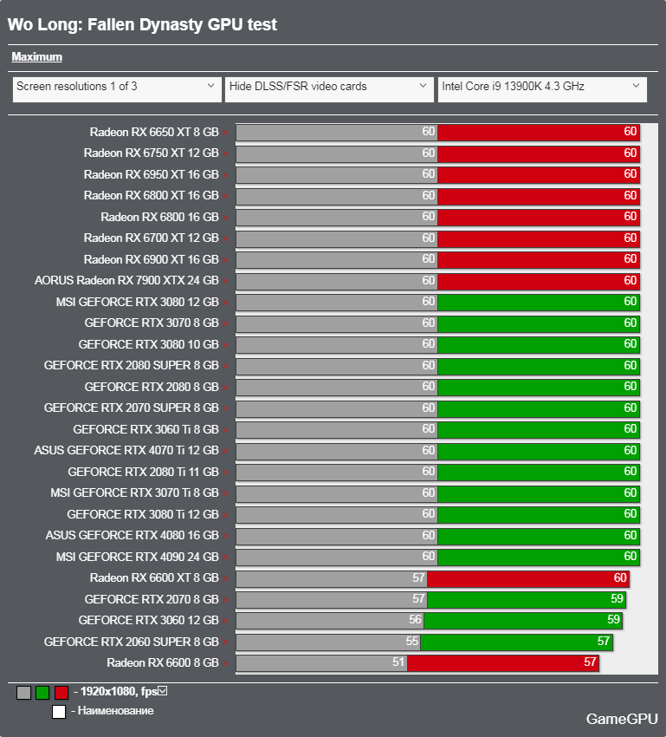
Task: Expand the Hide DLSS/FSR video cards dropdown
Action: click(328, 87)
